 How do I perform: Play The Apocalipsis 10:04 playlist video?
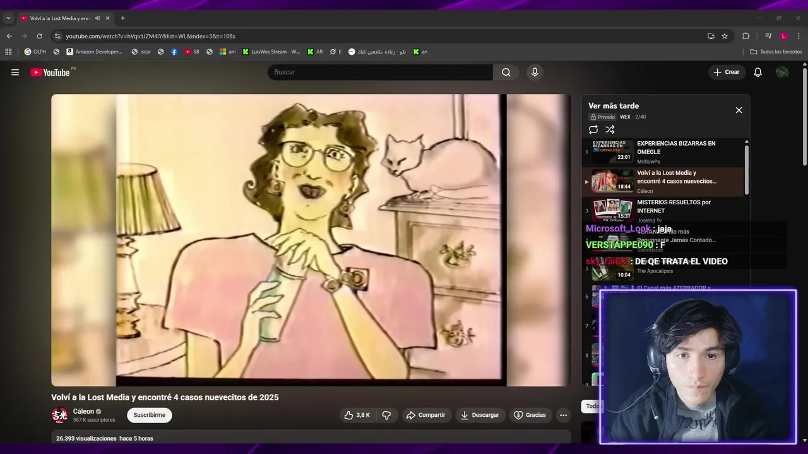[663, 269]
